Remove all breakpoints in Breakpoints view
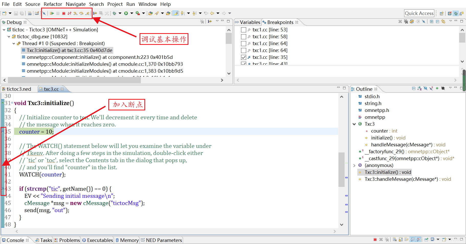This screenshot has width=466, height=244. coord(406,21)
